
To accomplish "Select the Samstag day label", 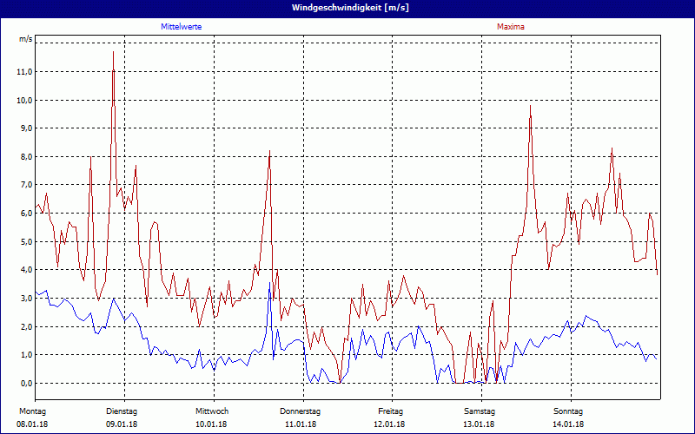I will pos(480,411).
